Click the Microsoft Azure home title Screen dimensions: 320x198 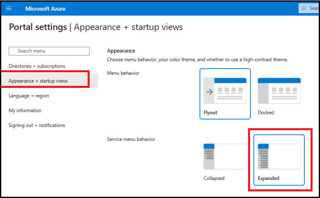coord(45,9)
